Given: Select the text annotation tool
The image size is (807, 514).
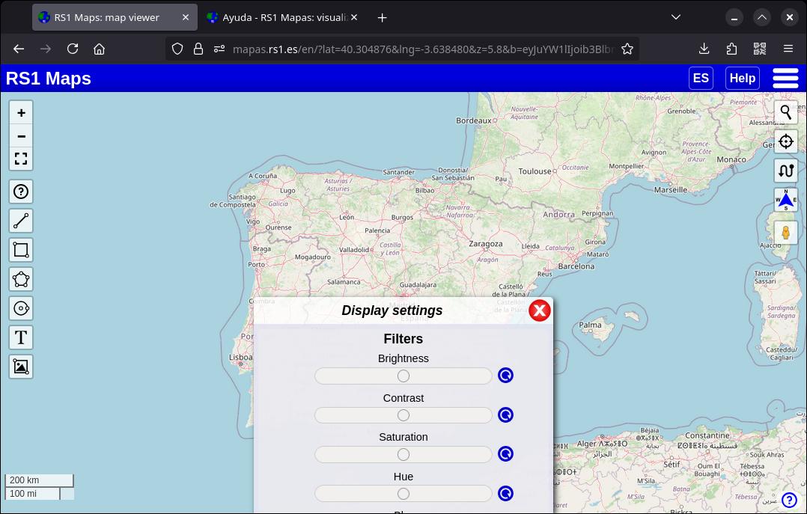Looking at the screenshot, I should coord(21,337).
